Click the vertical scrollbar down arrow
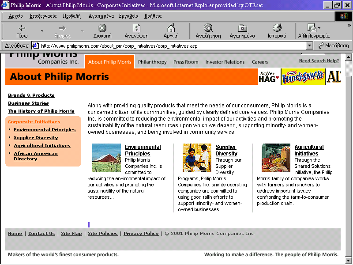 [349, 260]
